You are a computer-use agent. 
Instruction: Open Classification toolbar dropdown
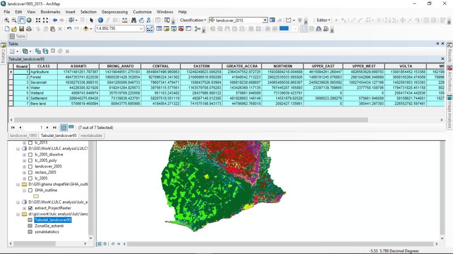coord(193,20)
